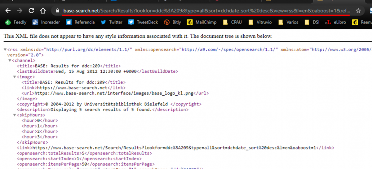Click the hour 0 line
The height and width of the screenshot is (169, 372).
(x=40, y=120)
